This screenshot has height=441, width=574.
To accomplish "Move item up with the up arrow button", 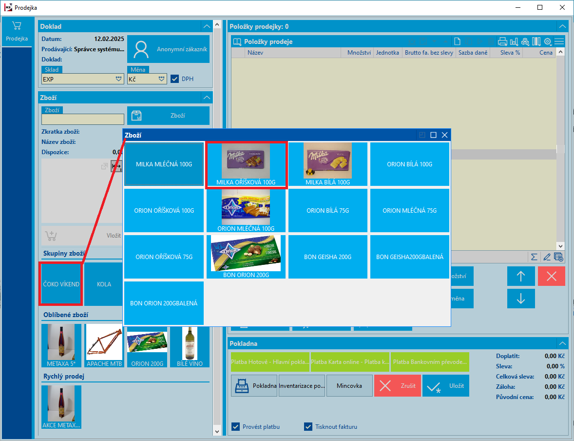I will 521,276.
